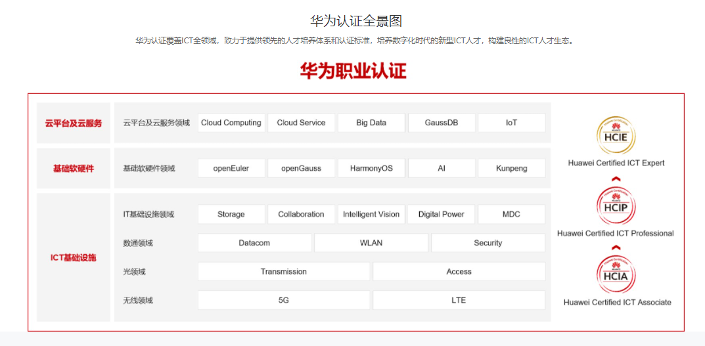Select the Digital Power certification box
Image resolution: width=705 pixels, height=346 pixels.
pos(442,214)
